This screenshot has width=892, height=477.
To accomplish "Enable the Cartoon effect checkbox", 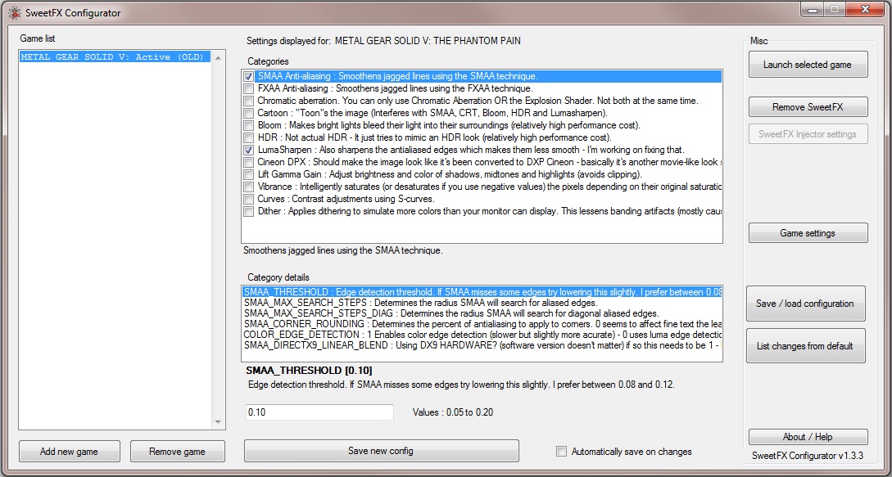I will [249, 113].
